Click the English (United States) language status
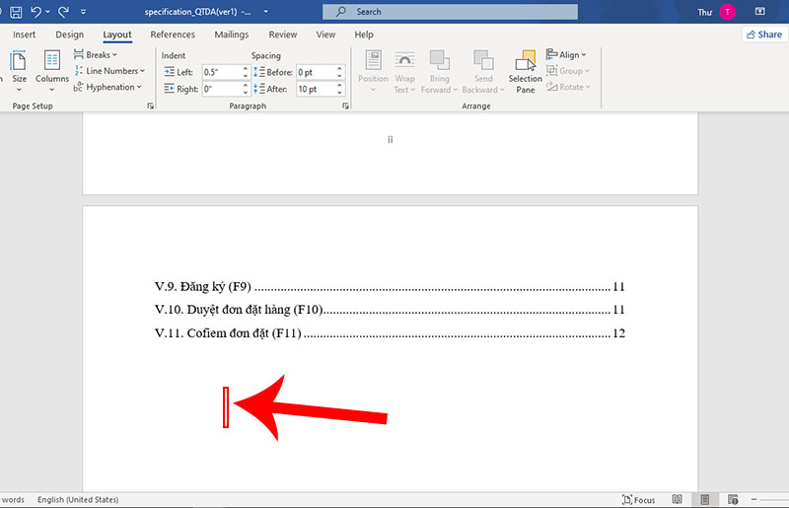This screenshot has width=789, height=508. point(78,499)
